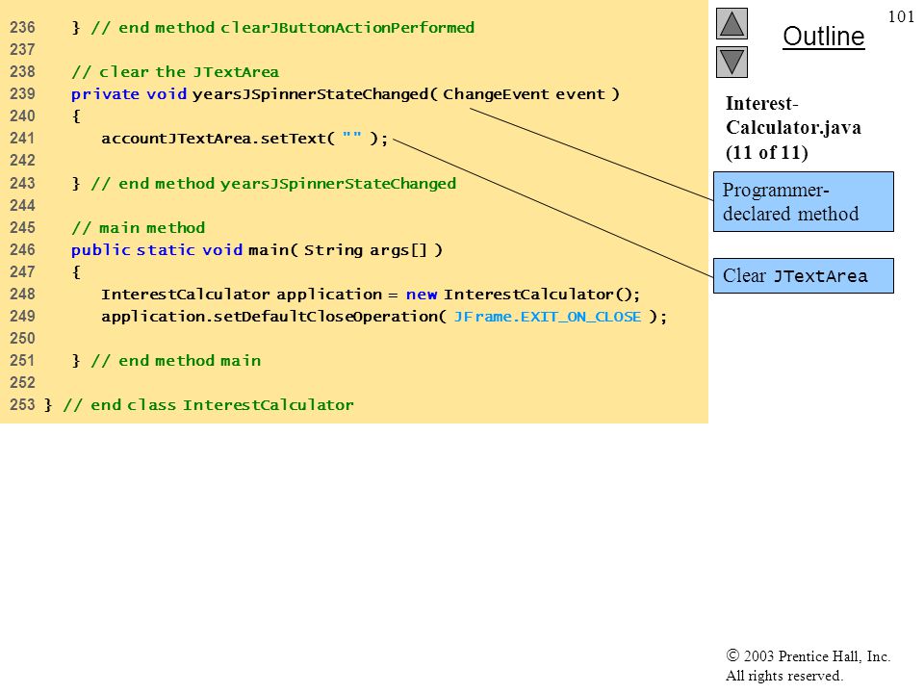Click line number 239

(22, 93)
